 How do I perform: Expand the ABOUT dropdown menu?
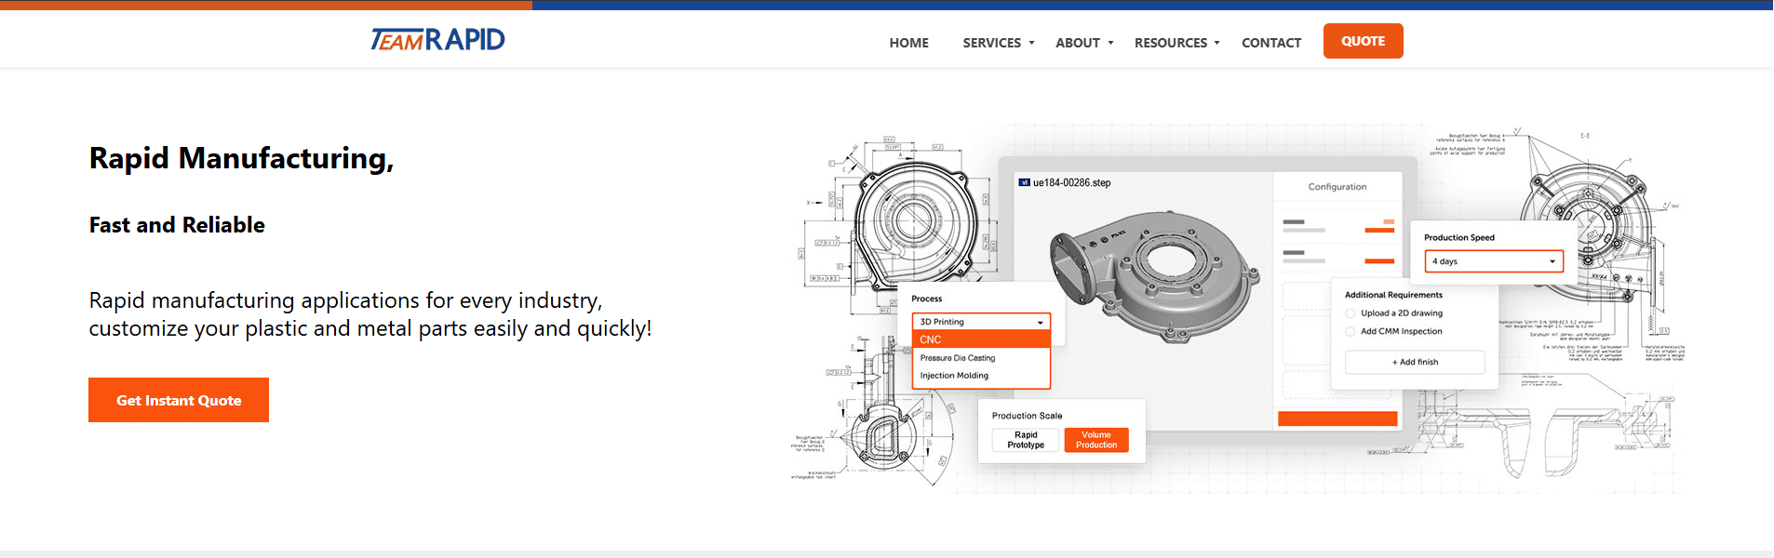click(x=1083, y=43)
